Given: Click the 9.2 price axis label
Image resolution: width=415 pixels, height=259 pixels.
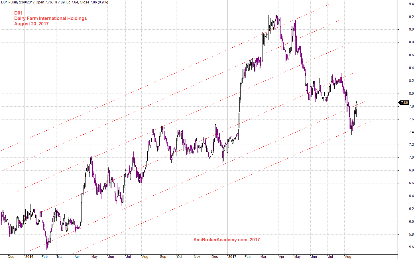Looking at the screenshot, I should [x=411, y=17].
